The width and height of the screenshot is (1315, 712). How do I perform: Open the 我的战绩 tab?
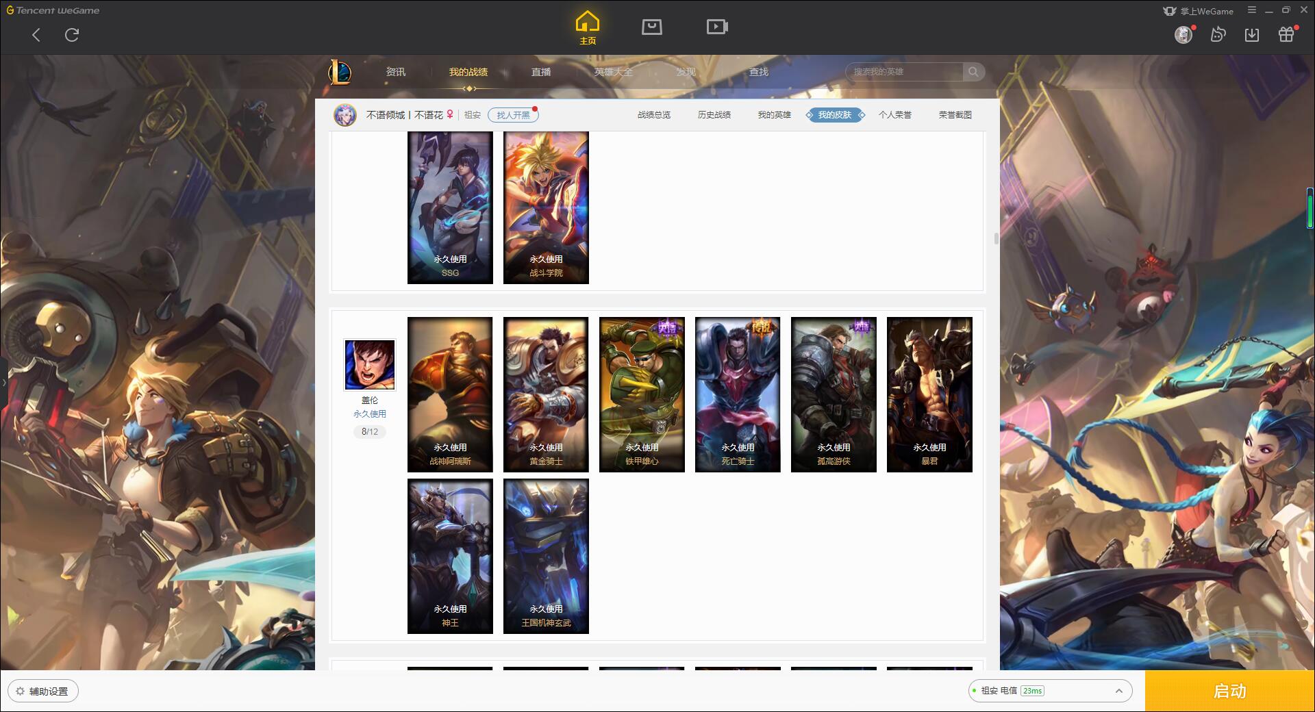pos(468,72)
